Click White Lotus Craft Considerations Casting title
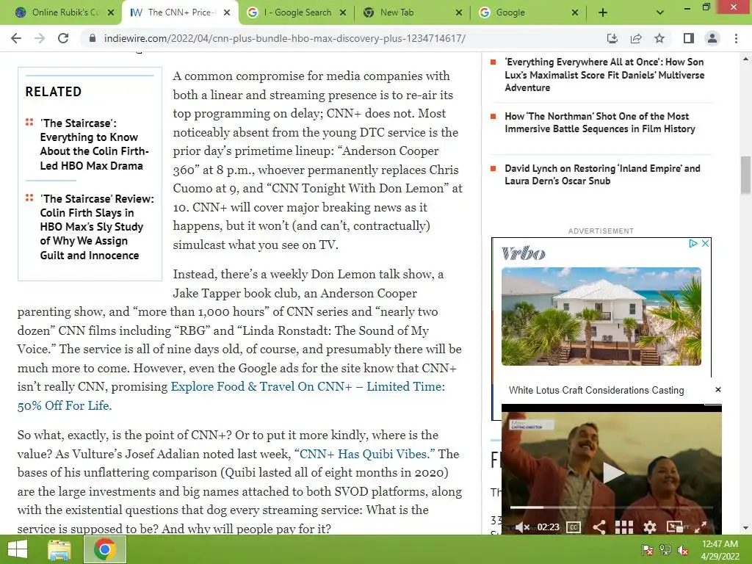 (596, 391)
